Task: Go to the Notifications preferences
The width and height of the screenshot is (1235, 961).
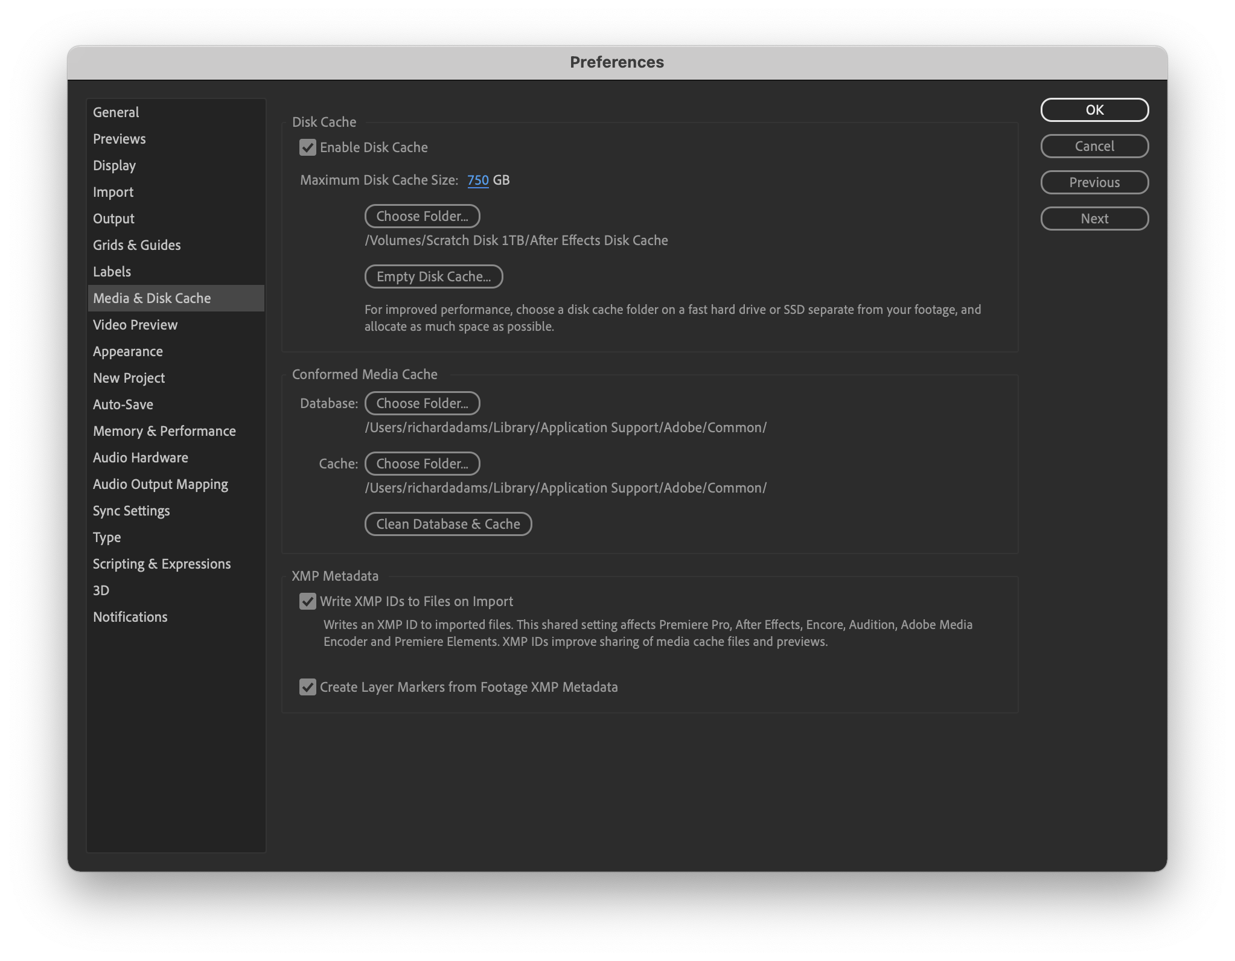Action: tap(130, 617)
